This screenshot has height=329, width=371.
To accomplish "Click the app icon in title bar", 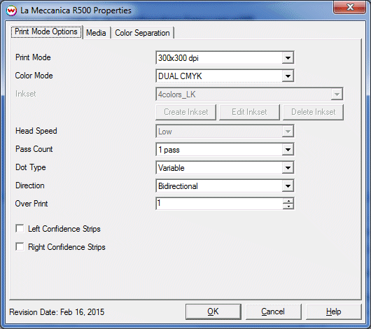I will (x=11, y=10).
